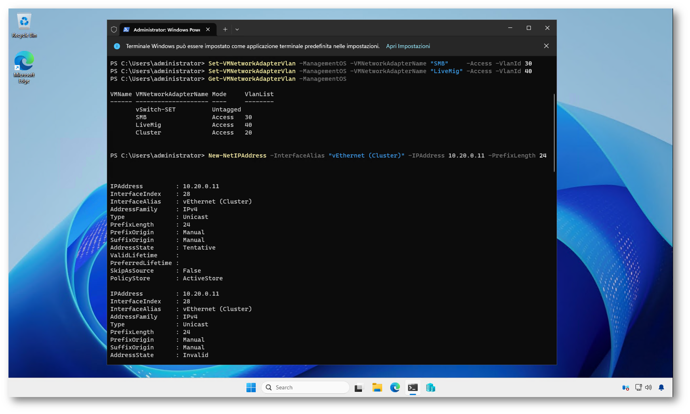Dismiss the default terminal info banner
690x414 pixels.
point(546,46)
